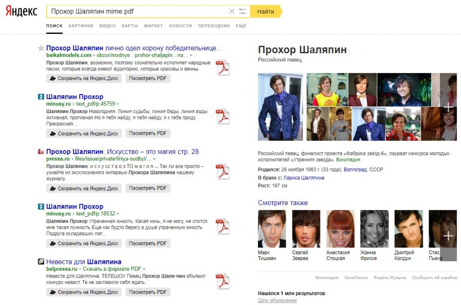
Task: Click PDF icon next to baikalmodels.com result
Action: point(222,67)
